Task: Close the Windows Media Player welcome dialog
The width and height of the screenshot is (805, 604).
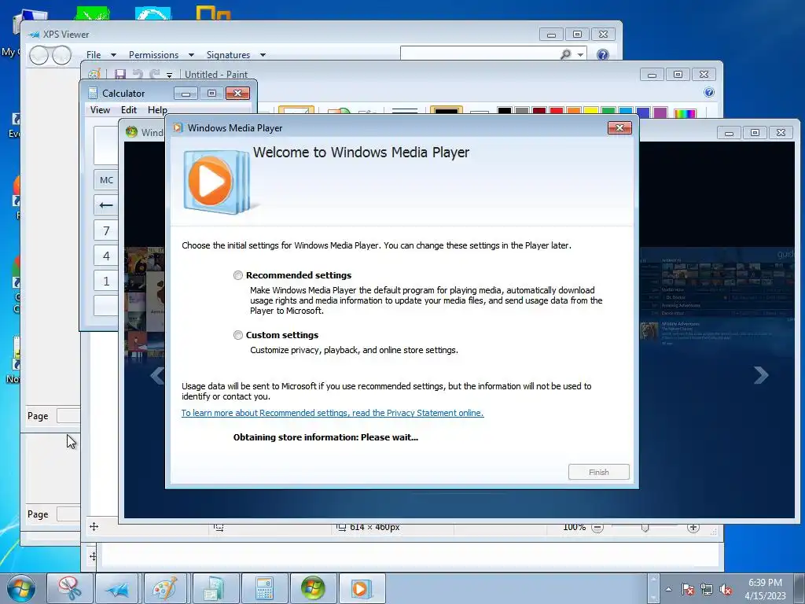Action: coord(619,128)
